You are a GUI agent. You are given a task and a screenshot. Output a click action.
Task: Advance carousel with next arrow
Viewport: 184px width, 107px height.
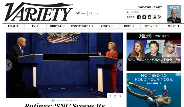pyautogui.click(x=120, y=65)
